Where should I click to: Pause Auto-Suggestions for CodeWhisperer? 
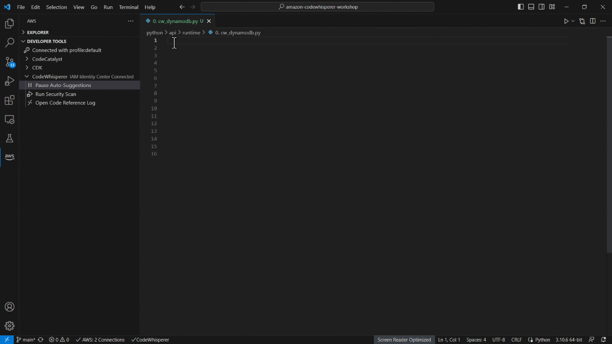[x=63, y=85]
